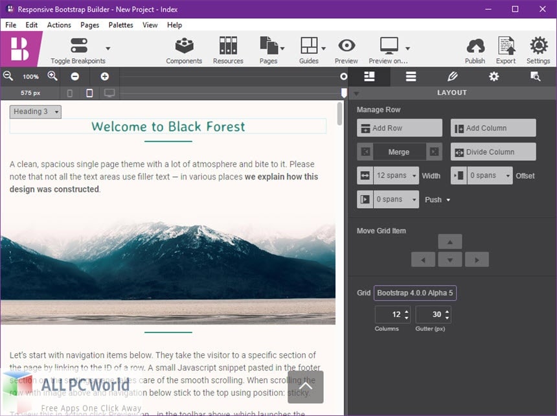
Task: Click the Add Row button
Action: pos(399,128)
